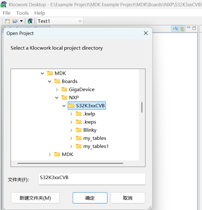Select the .kwps folder
This screenshot has width=202, height=210.
click(86, 122)
